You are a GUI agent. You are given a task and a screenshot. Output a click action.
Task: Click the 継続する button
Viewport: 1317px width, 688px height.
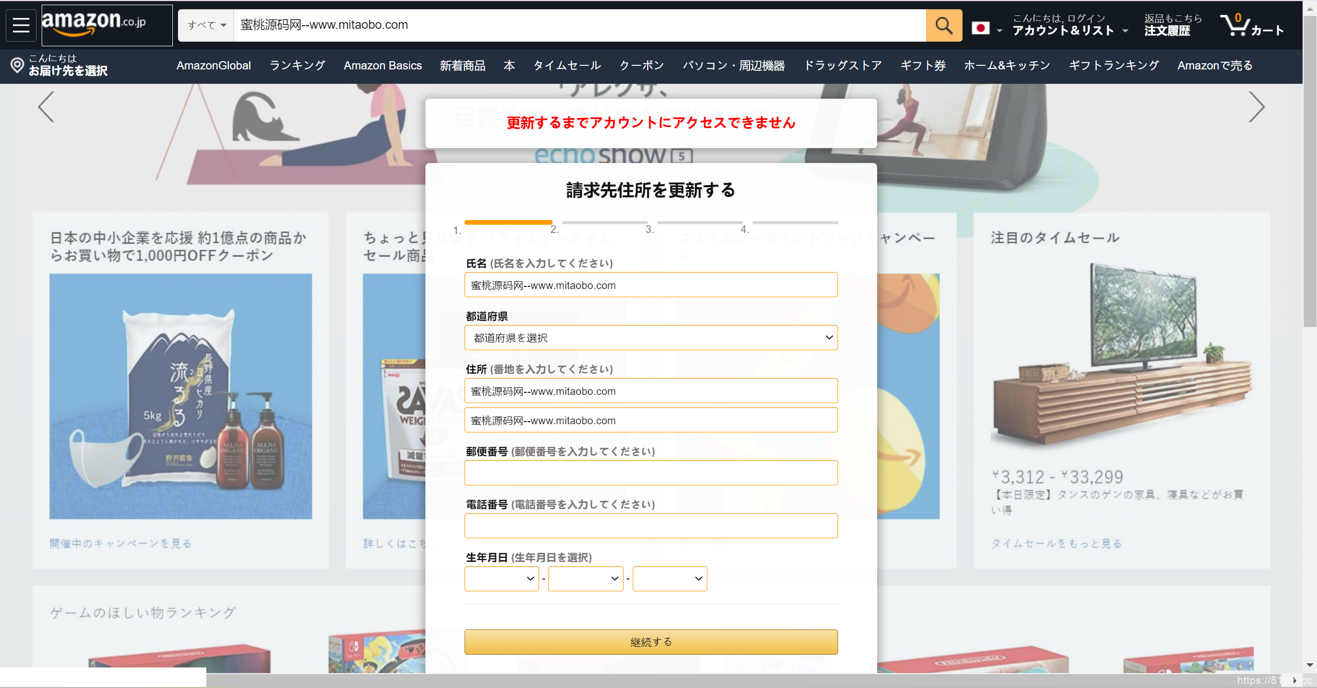click(650, 642)
